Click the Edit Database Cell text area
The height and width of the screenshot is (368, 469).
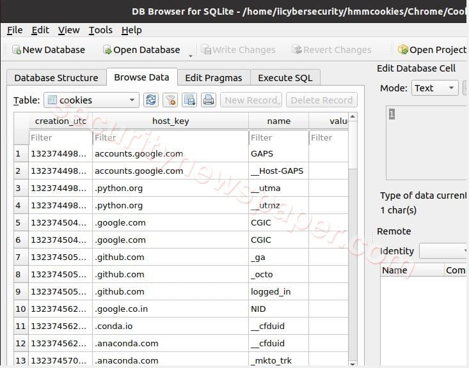[427, 142]
